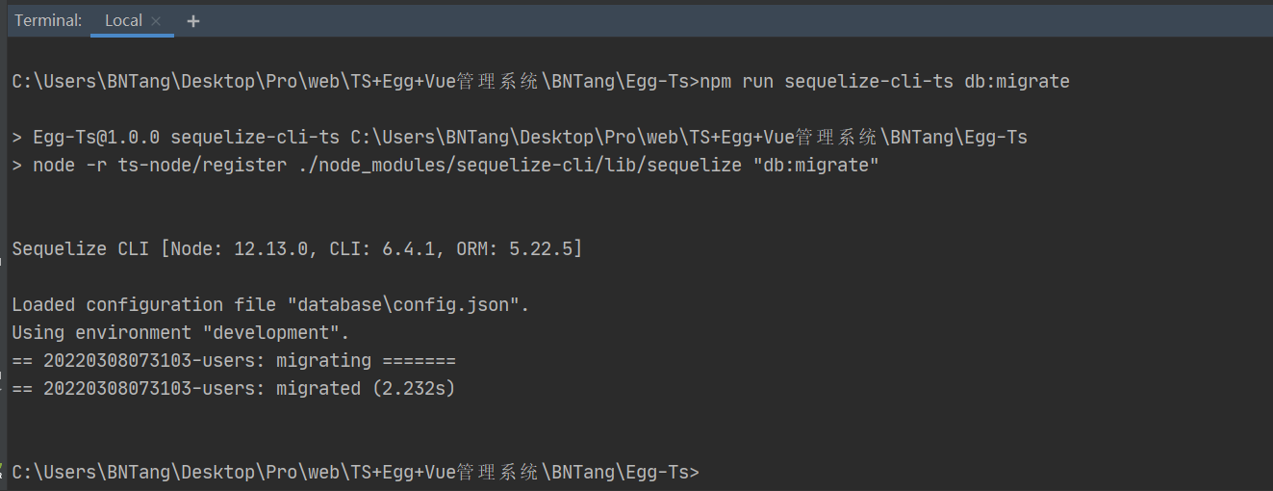
Task: Click the "migrated (2.232s)" result text
Action: [x=366, y=389]
